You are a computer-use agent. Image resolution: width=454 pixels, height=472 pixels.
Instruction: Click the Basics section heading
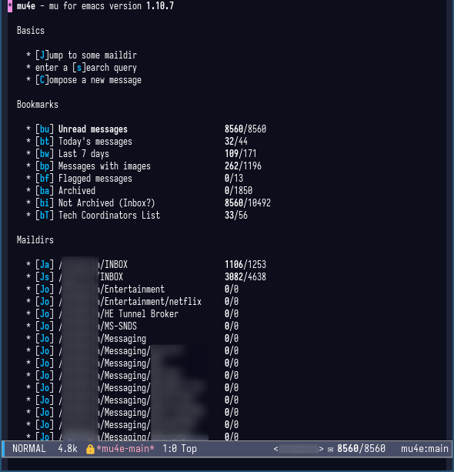click(31, 31)
